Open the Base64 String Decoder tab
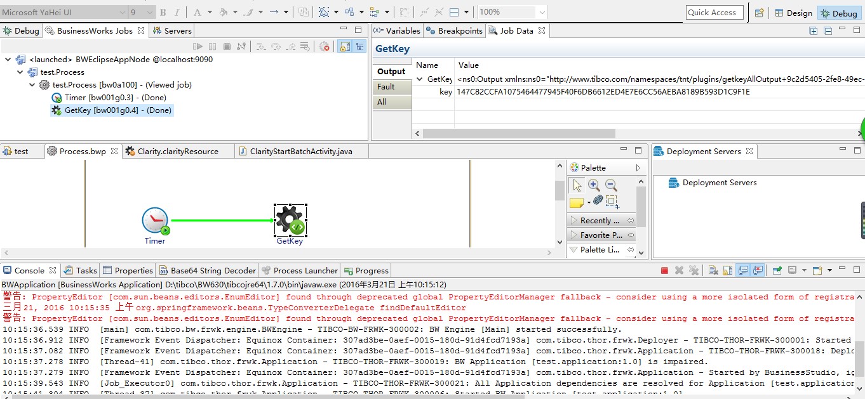Screen dimensions: 865x399 click(207, 270)
